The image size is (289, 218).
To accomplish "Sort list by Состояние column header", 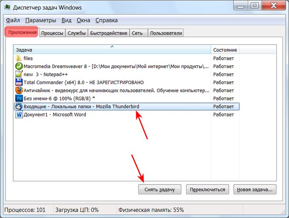I will pyautogui.click(x=225, y=50).
